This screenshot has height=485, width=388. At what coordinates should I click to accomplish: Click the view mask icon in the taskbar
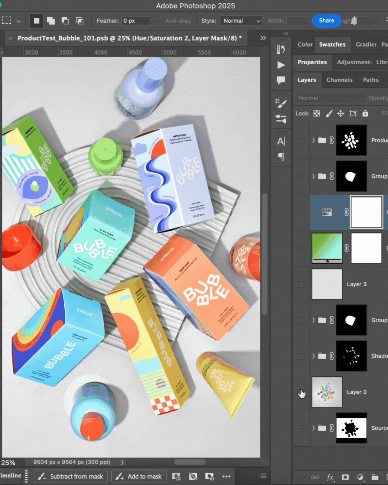click(x=209, y=476)
